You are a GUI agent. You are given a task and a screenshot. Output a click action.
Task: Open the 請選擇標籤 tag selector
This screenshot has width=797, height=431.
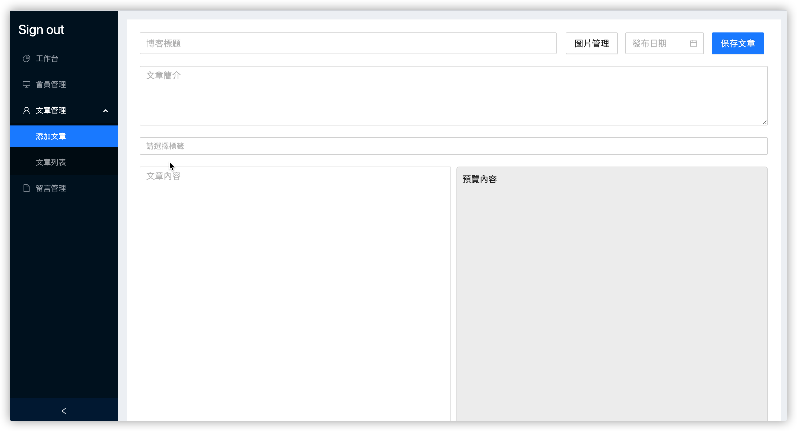pyautogui.click(x=453, y=146)
